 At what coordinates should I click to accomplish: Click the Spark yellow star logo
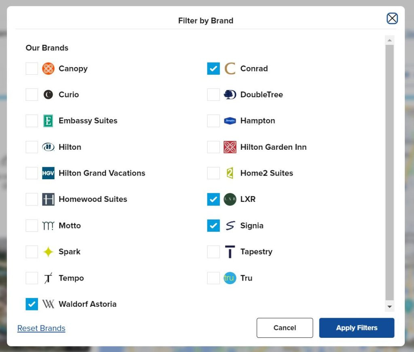point(49,252)
